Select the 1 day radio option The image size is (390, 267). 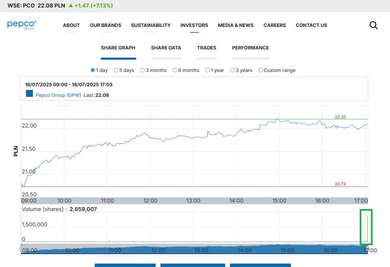(x=93, y=70)
